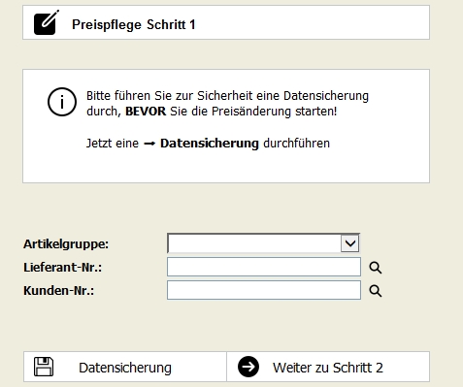Click the black circled right-arrow icon
This screenshot has height=387, width=463.
[x=248, y=367]
